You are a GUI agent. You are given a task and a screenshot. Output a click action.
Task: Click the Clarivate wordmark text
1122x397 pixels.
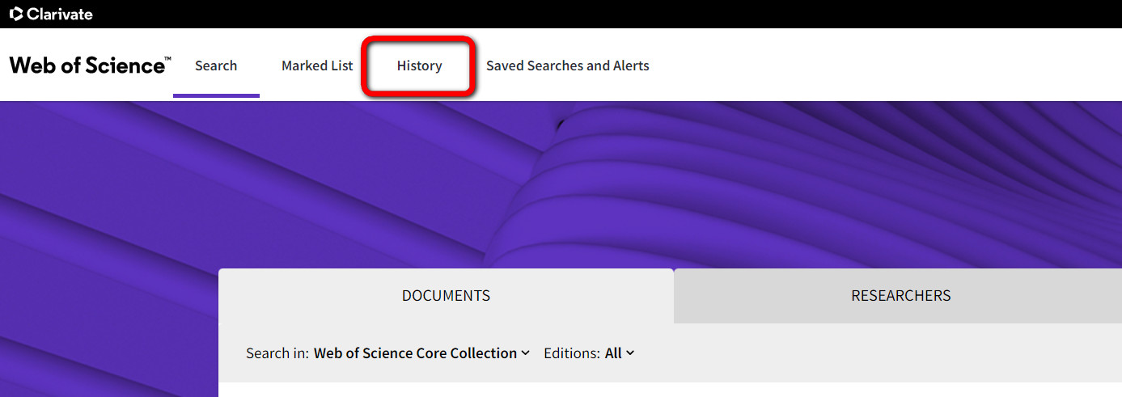60,14
